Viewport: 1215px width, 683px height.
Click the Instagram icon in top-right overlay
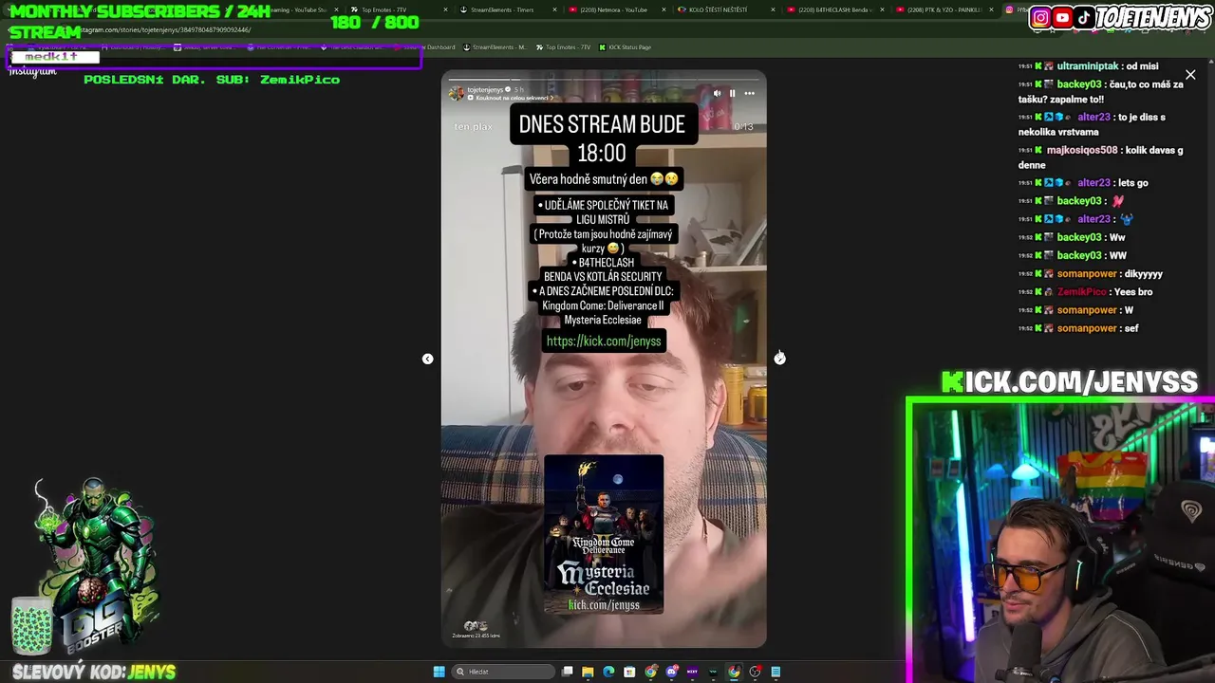1040,17
